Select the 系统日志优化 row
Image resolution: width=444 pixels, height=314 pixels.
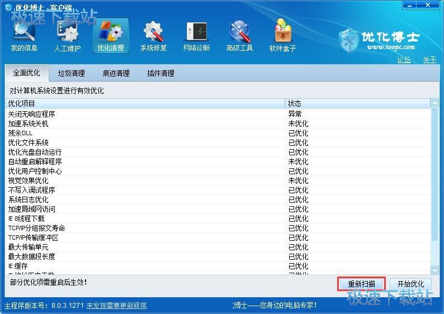tap(218, 199)
